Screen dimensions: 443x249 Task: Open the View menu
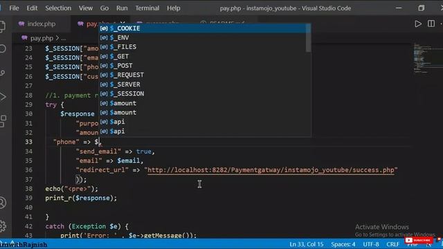pos(86,8)
